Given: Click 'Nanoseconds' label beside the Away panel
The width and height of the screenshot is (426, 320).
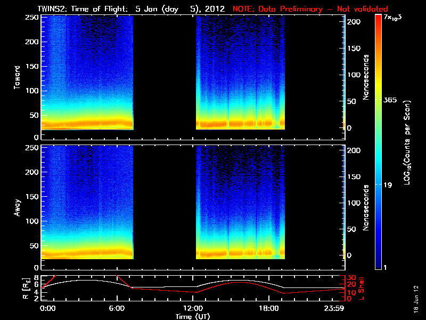Looking at the screenshot, I should coord(366,207).
